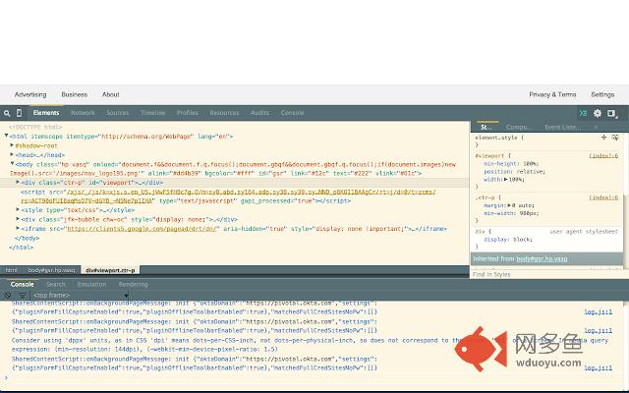Viewport: 629px width, 393px height.
Task: Clear console log icon
Action: coord(8,295)
